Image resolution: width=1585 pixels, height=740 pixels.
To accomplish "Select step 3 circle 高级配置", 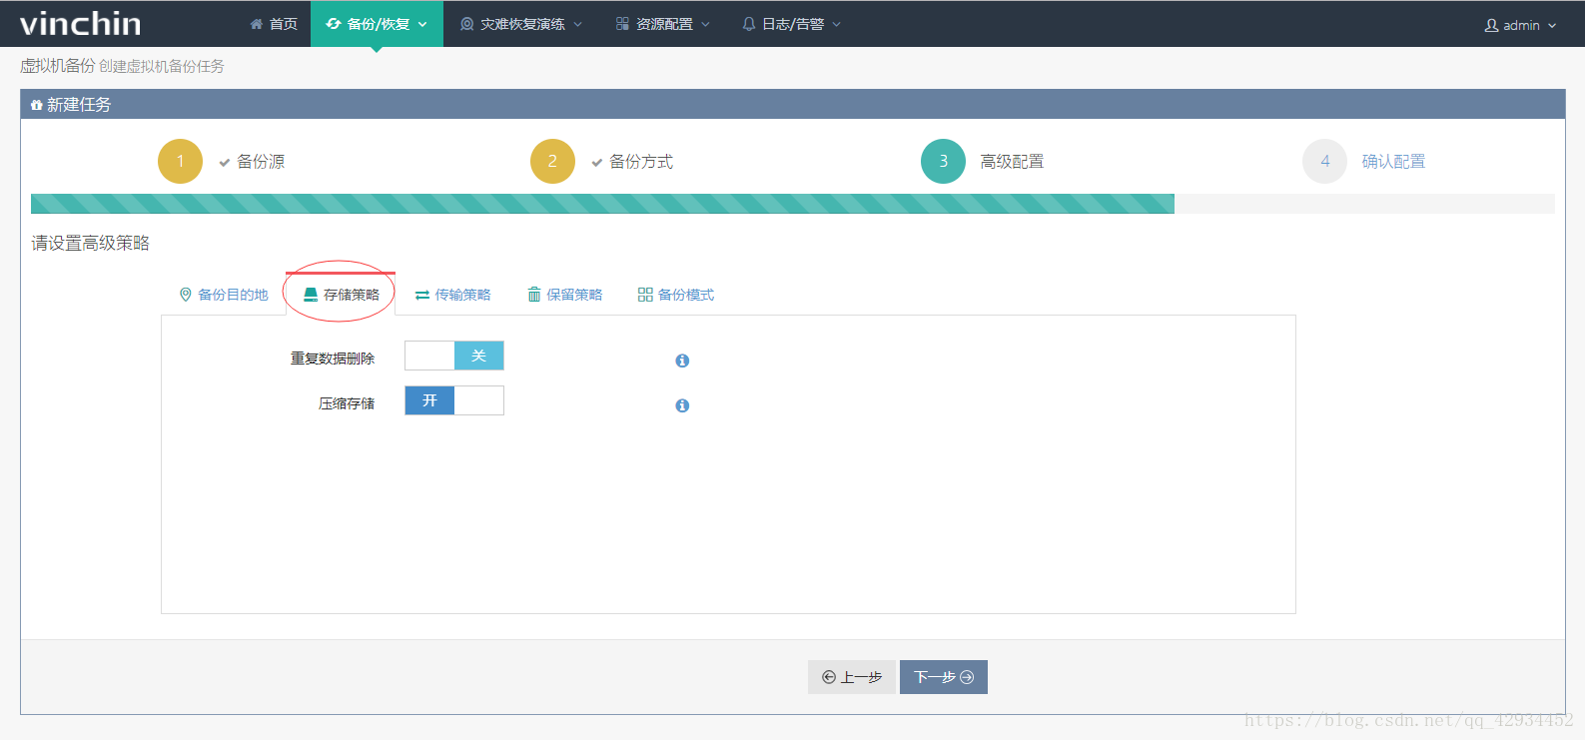I will pos(943,161).
